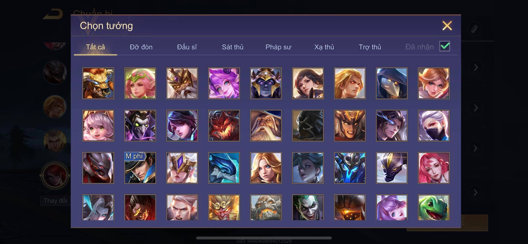Close the 'Chọn tướng' dialog
Image resolution: width=528 pixels, height=244 pixels.
click(x=447, y=26)
